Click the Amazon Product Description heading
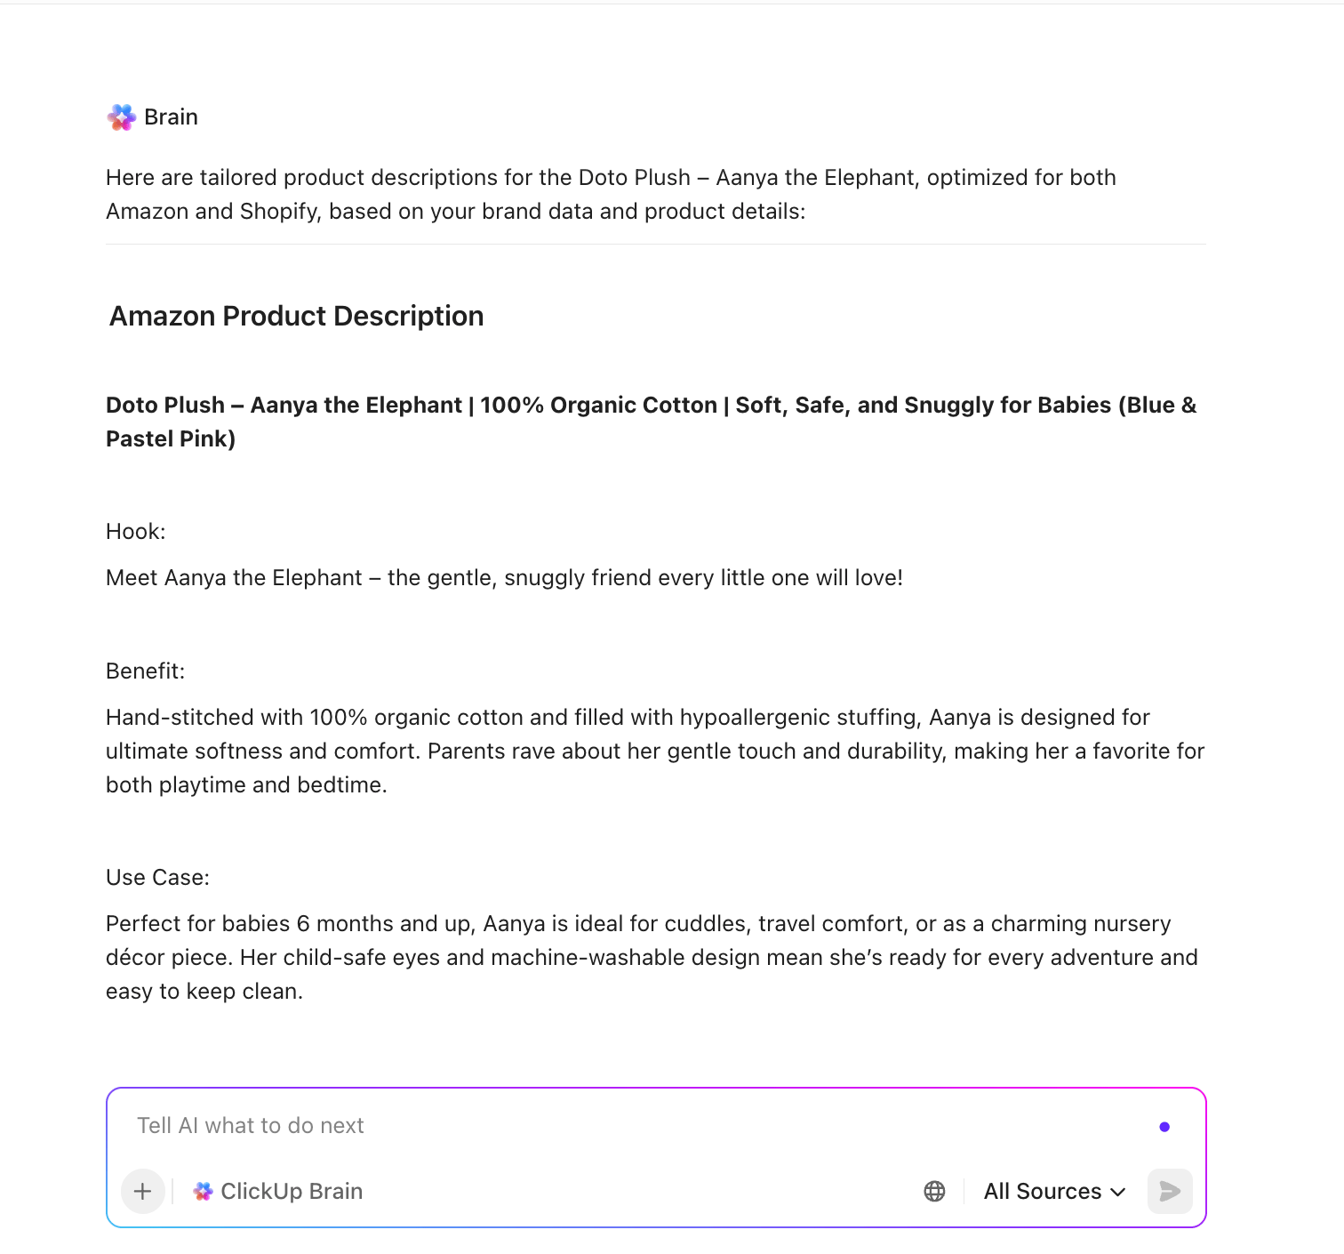 [x=296, y=316]
